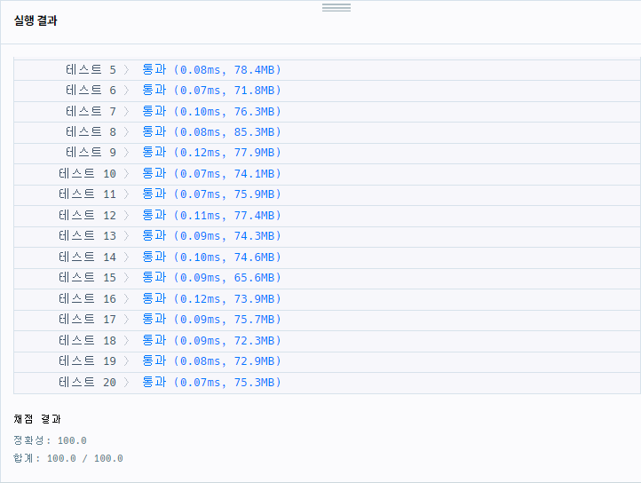This screenshot has height=483, width=641.
Task: Click the chevron next to 테스트 14
Action: [x=126, y=257]
